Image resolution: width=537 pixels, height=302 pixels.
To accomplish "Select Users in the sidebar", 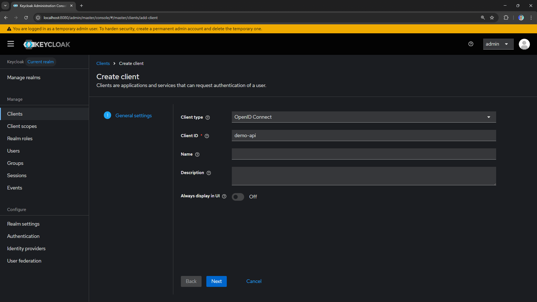I will pos(13,151).
